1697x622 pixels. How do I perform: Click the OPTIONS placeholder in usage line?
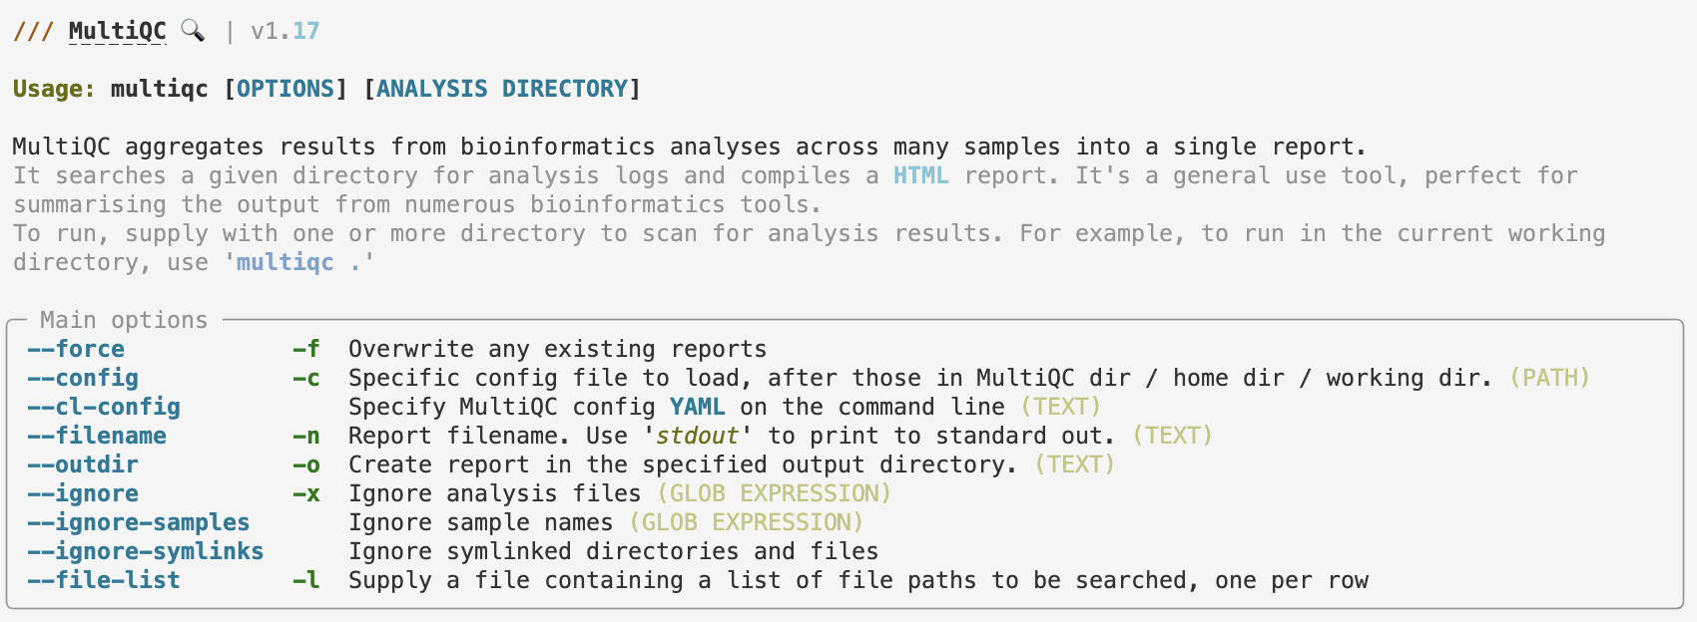click(285, 89)
